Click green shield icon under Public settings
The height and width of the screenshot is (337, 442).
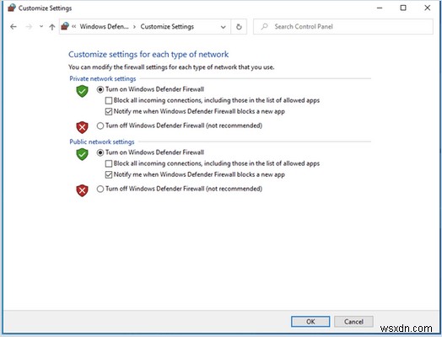pos(82,154)
